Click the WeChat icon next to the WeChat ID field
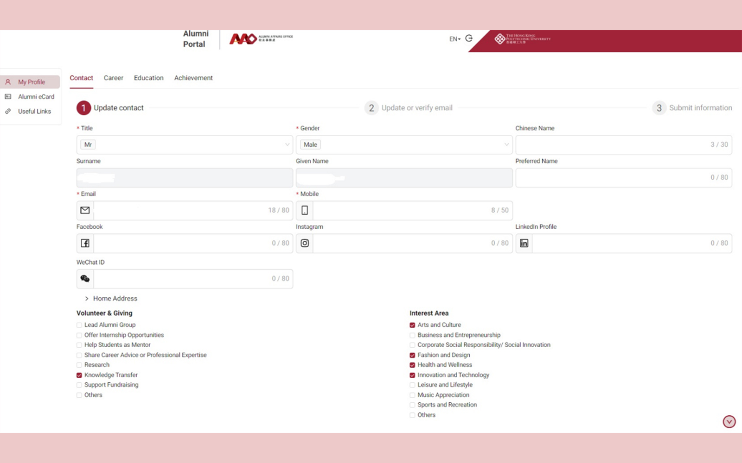Screen dimensions: 742x463 (x=85, y=278)
